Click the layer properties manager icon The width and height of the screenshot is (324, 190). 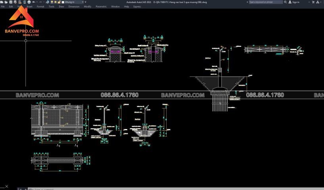point(48,2)
